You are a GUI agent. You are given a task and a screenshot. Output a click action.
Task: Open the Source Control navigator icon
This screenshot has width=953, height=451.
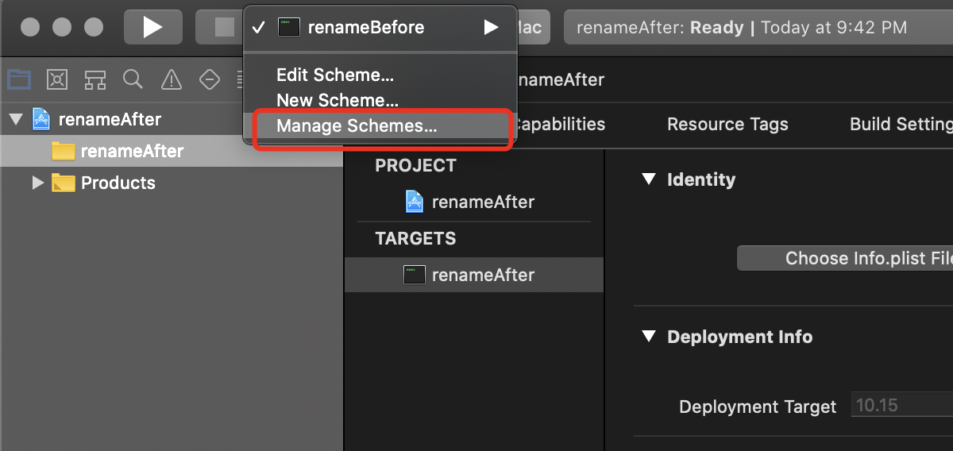click(x=57, y=79)
